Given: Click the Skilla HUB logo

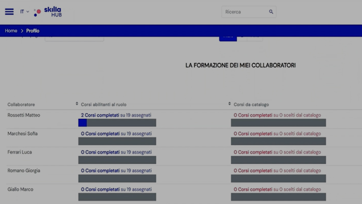Looking at the screenshot, I should tap(48, 12).
